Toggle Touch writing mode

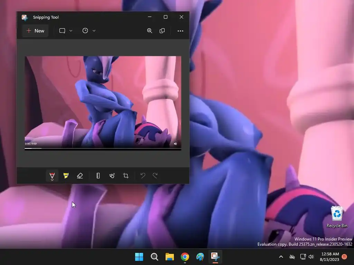(x=112, y=176)
